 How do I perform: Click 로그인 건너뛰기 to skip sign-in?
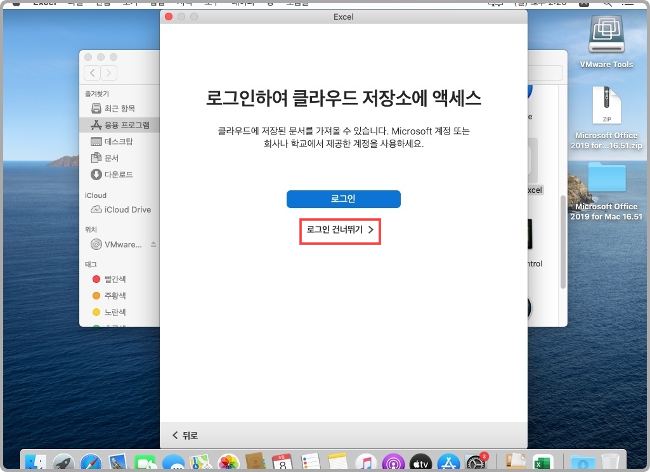tap(340, 231)
